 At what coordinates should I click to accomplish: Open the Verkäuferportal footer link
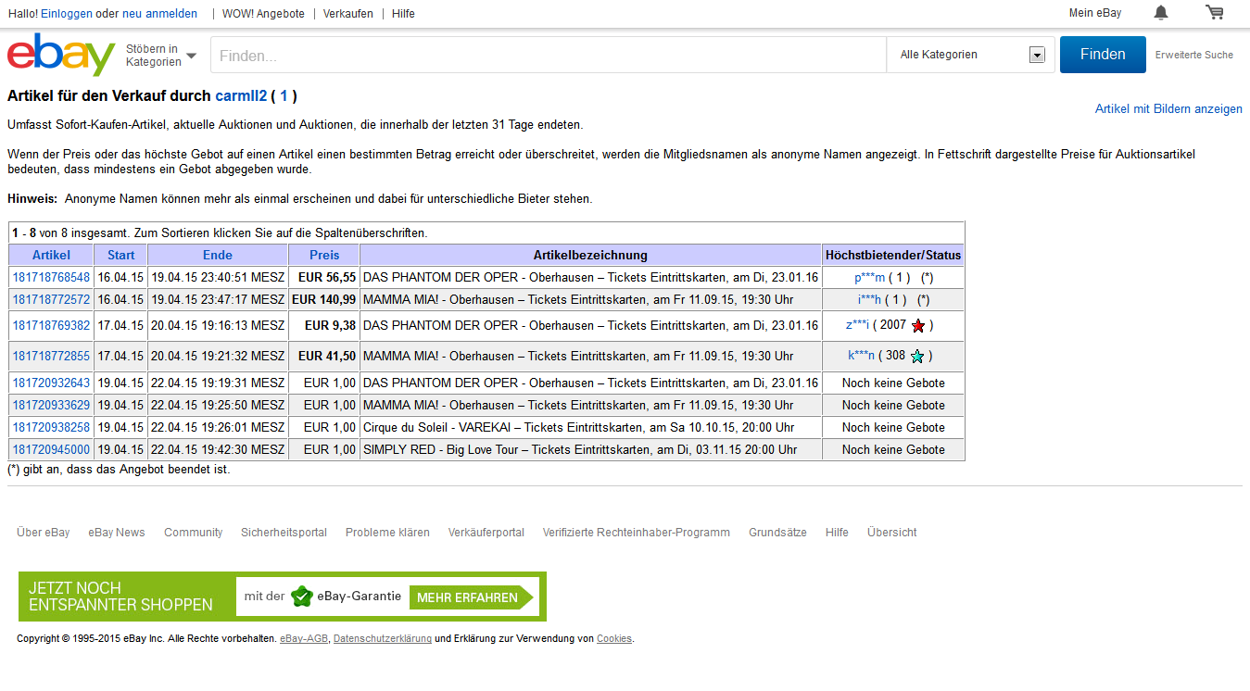[486, 533]
